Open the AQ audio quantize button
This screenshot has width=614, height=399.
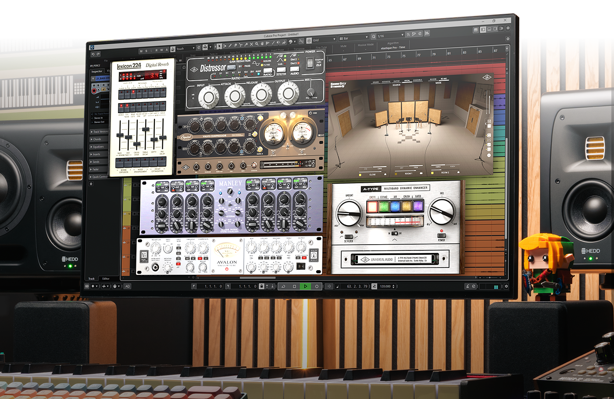coord(128,286)
